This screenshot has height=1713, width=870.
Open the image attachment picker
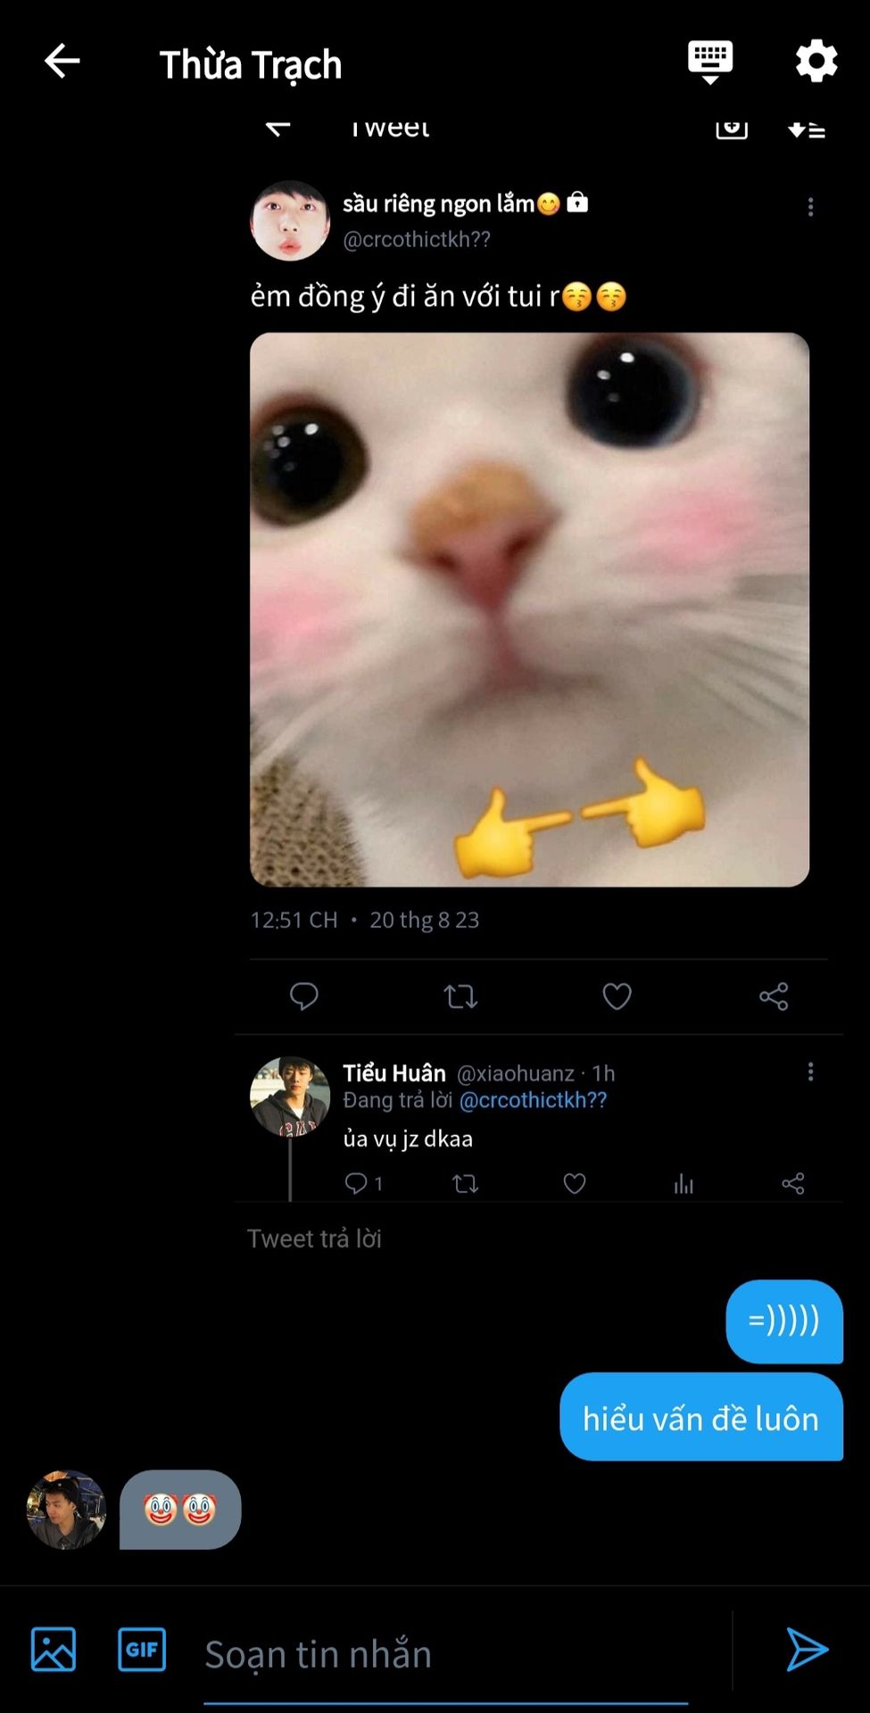[x=54, y=1649]
